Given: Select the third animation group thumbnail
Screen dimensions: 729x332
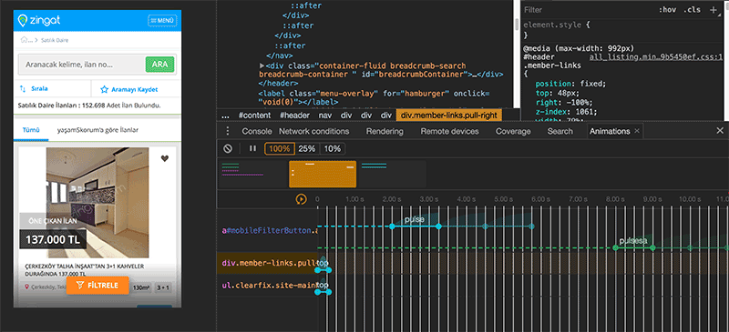Looking at the screenshot, I should coord(393,174).
